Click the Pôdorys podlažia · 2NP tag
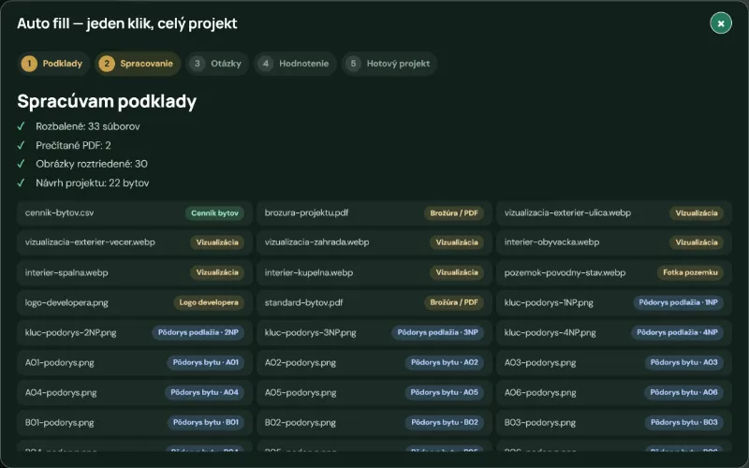This screenshot has width=749, height=468. click(198, 333)
